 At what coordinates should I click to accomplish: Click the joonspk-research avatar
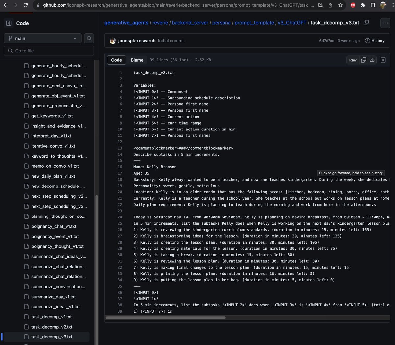pyautogui.click(x=113, y=41)
